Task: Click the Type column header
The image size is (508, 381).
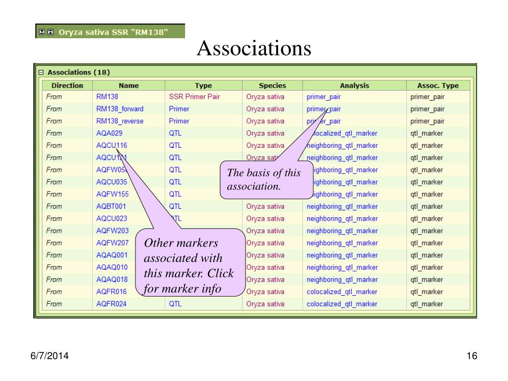Action: click(x=203, y=85)
